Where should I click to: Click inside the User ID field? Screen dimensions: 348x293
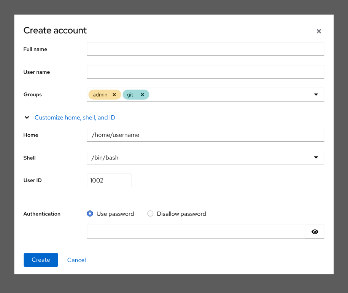click(109, 180)
